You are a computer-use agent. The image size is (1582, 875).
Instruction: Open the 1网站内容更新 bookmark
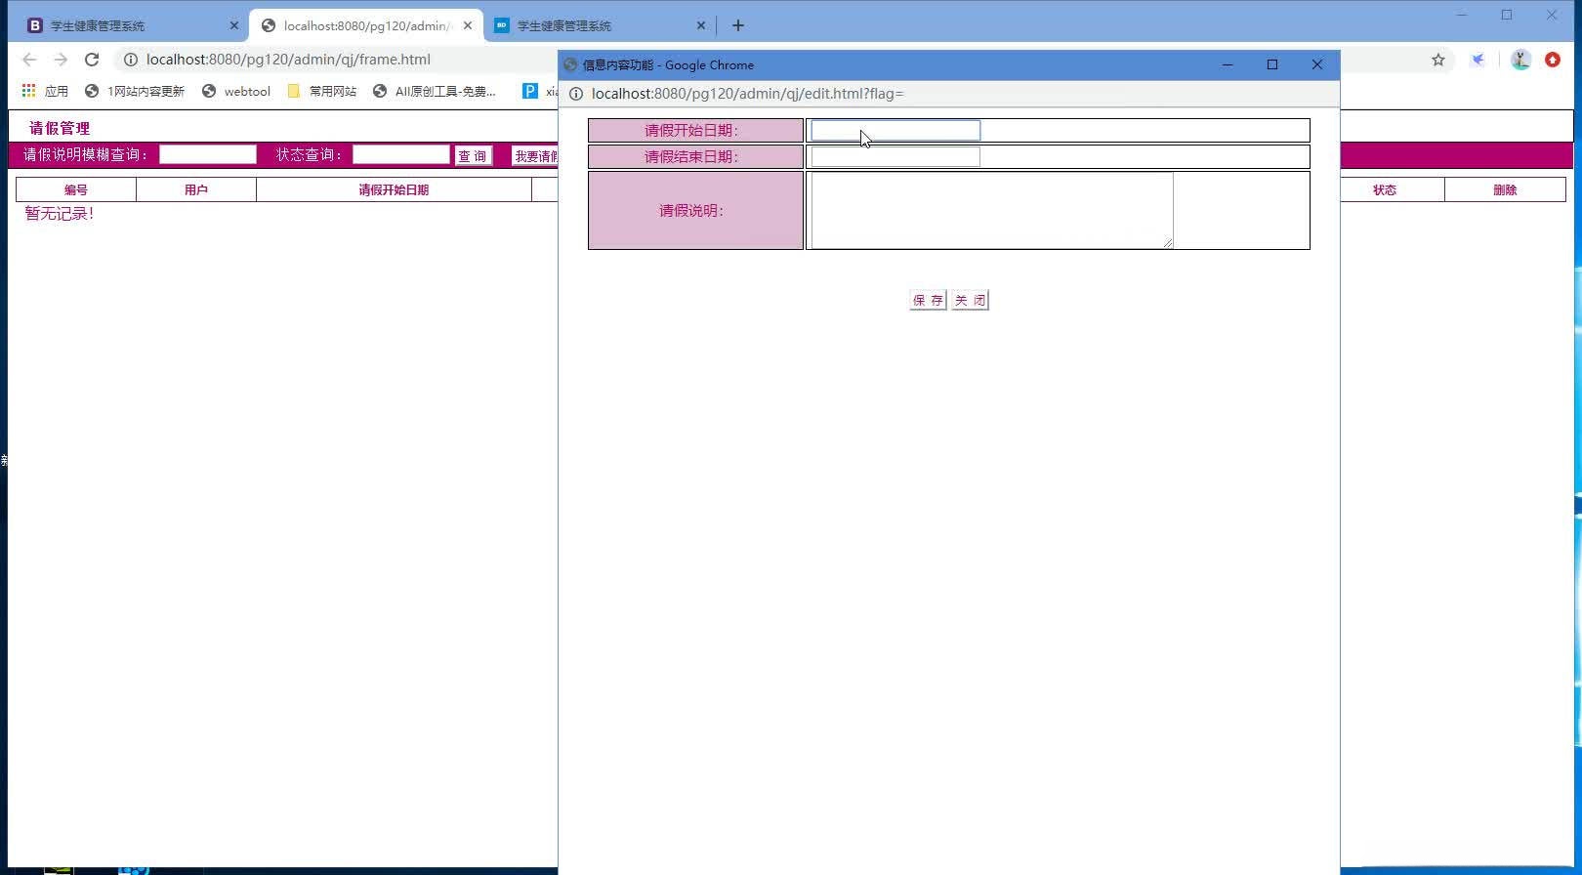[x=135, y=91]
